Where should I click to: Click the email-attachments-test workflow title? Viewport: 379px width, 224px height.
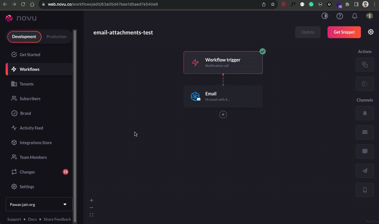(x=123, y=32)
